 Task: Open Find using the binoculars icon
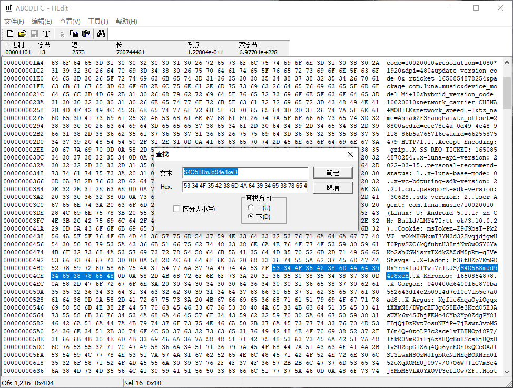click(101, 33)
